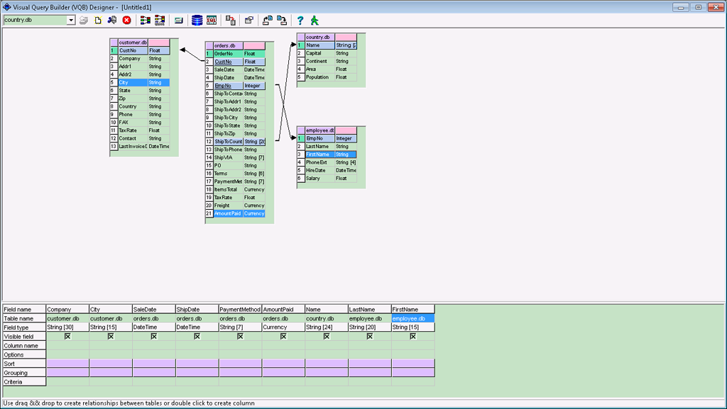The image size is (727, 409).
Task: Click the blue question mark help icon
Action: [x=300, y=20]
